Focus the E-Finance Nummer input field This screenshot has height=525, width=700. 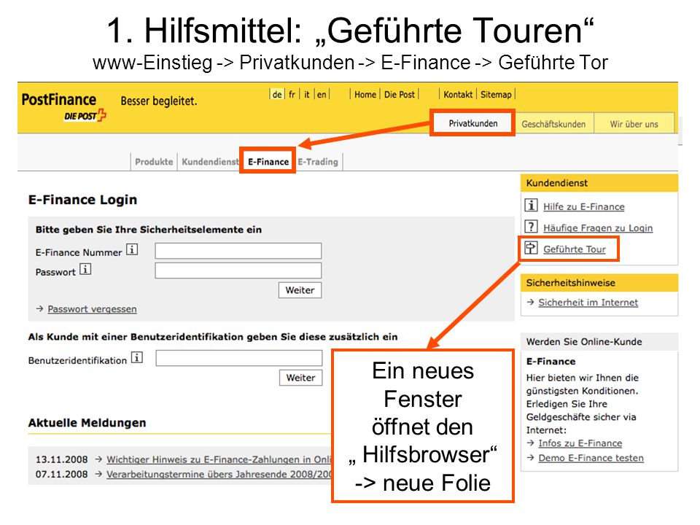238,251
